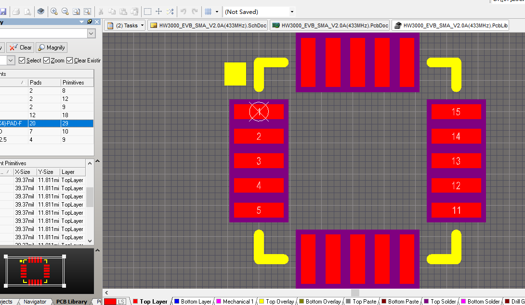Select the Top Overlay layer tab
Image resolution: width=525 pixels, height=305 pixels.
click(276, 301)
